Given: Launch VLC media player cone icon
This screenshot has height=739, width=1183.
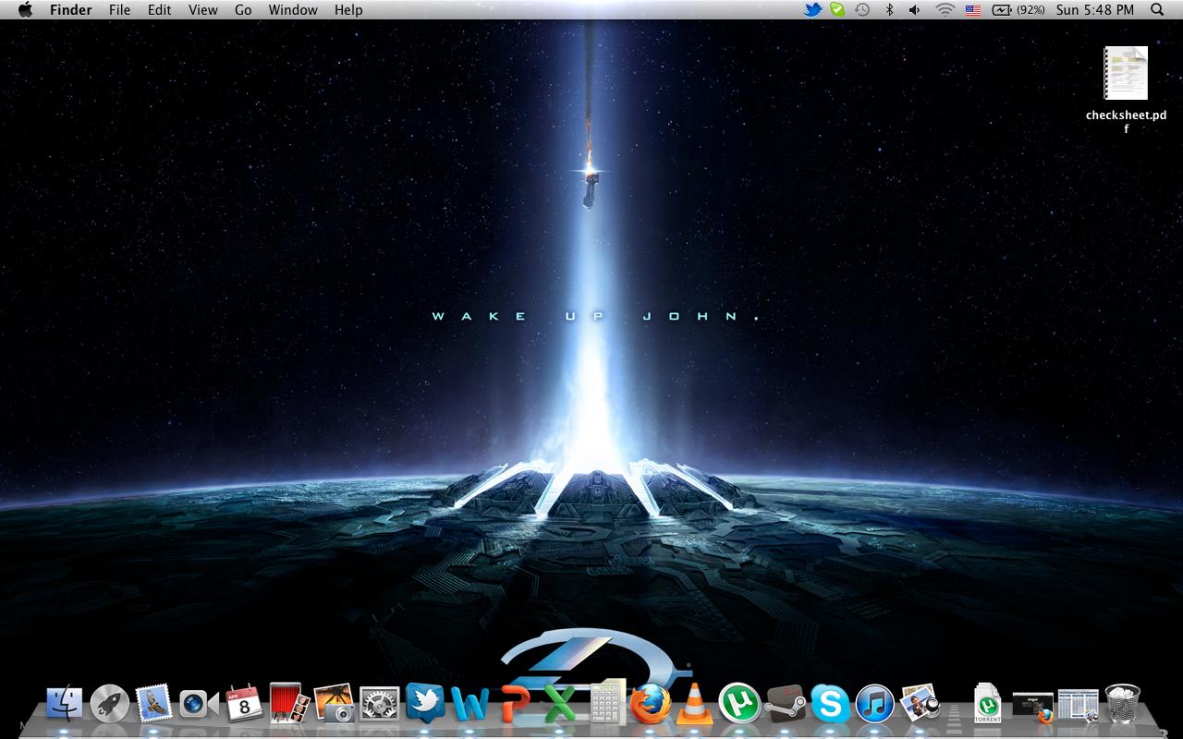Looking at the screenshot, I should [694, 704].
